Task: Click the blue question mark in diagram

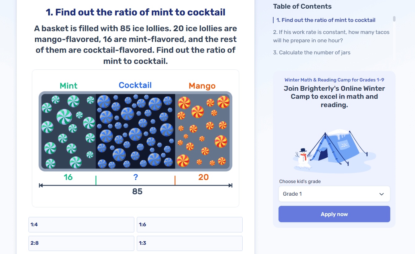Action: pyautogui.click(x=136, y=177)
